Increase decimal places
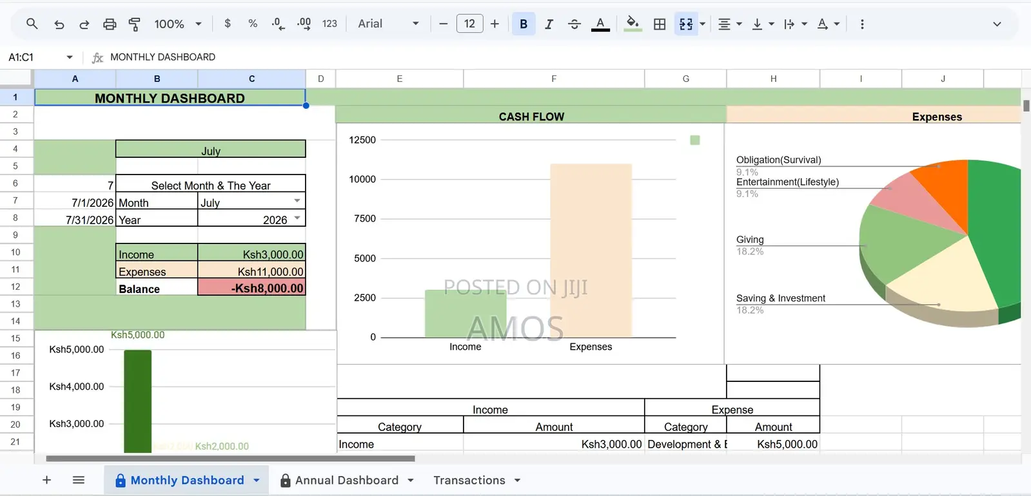 tap(304, 24)
